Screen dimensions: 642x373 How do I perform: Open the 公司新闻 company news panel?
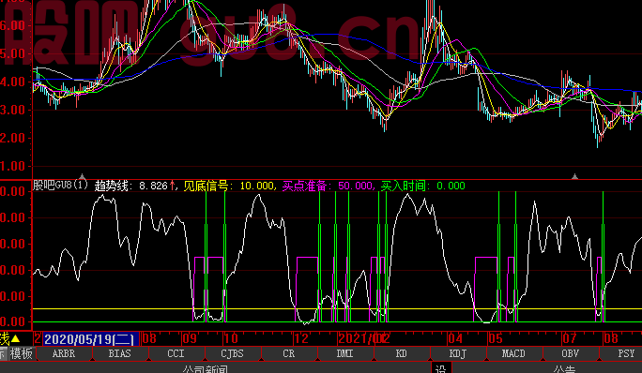point(206,369)
